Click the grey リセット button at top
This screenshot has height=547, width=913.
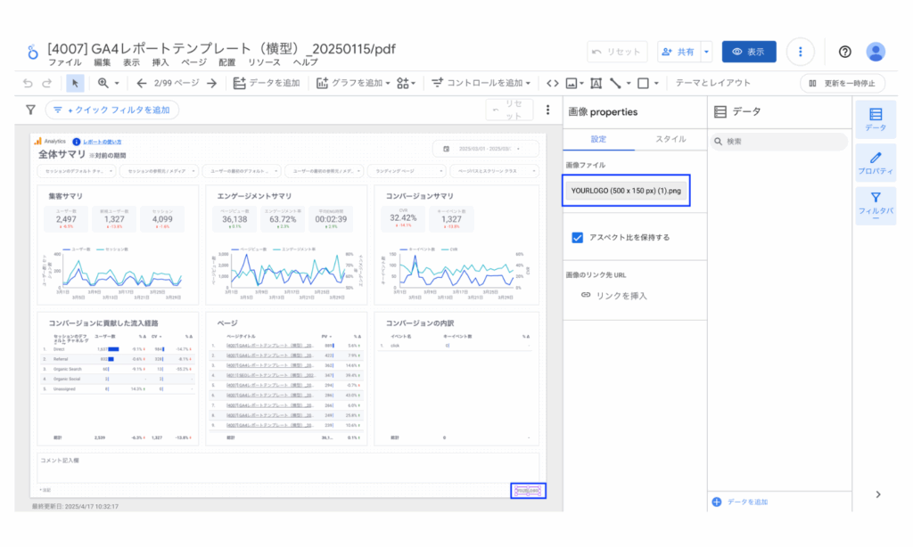coord(617,52)
